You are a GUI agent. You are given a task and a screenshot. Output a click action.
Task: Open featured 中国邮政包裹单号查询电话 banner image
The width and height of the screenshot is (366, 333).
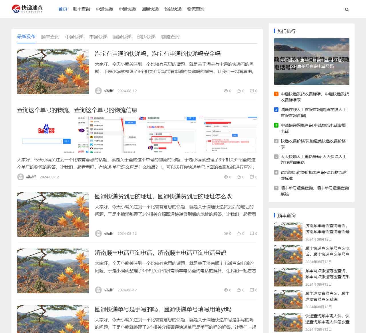pos(312,62)
